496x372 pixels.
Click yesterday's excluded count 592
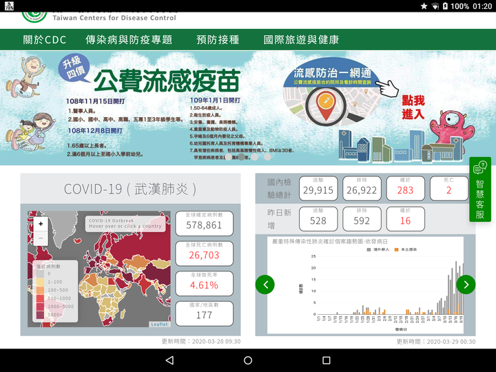(x=362, y=219)
